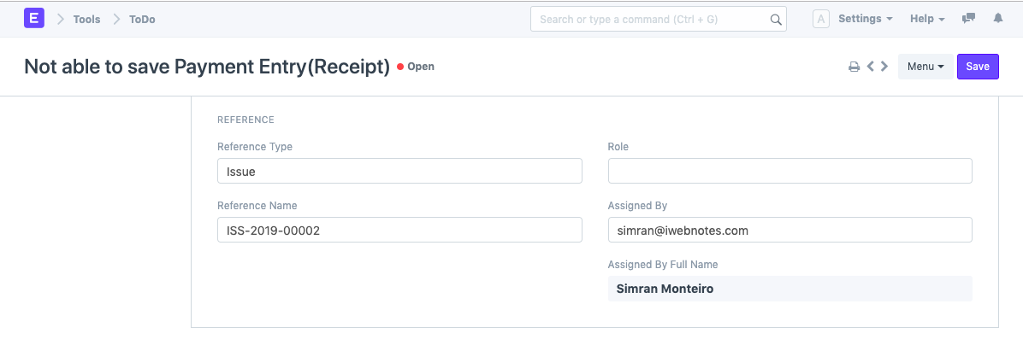Click the red Open status indicator
Screen dimensions: 1023x345
click(x=416, y=67)
